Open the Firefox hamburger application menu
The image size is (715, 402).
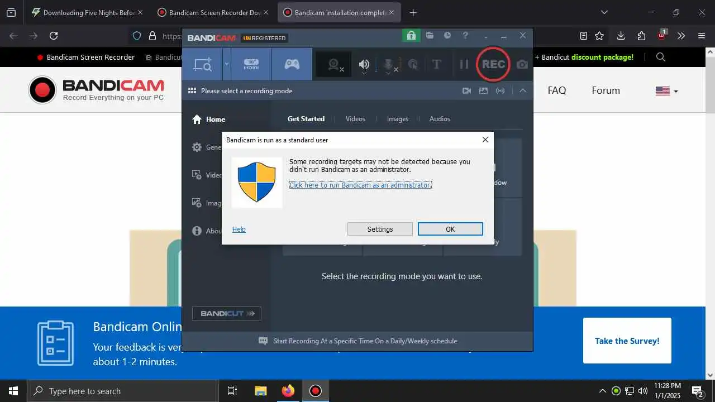(702, 36)
